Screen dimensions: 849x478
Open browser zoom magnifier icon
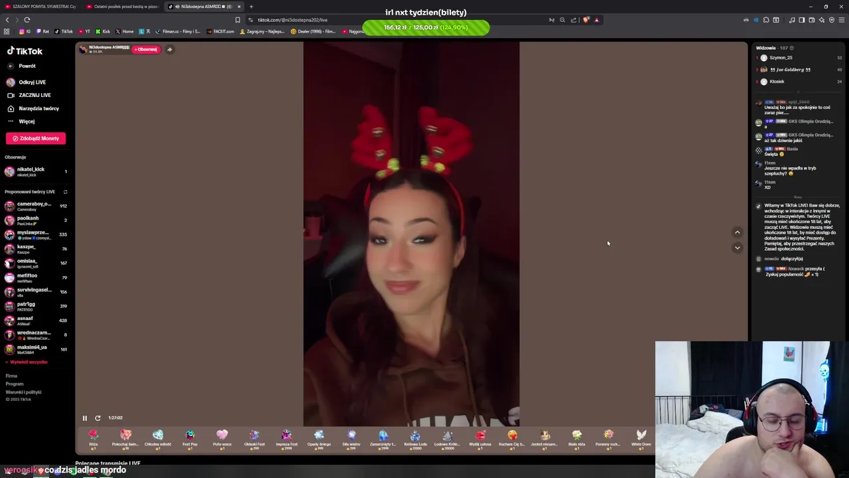pos(562,20)
